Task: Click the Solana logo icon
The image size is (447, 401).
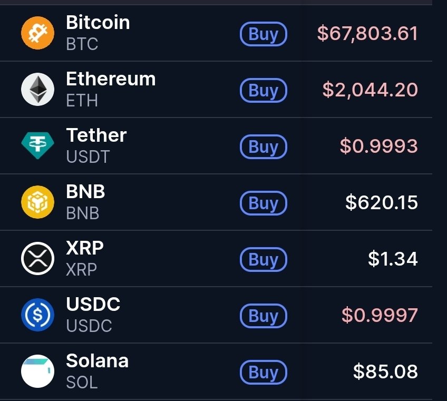Action: click(x=37, y=371)
